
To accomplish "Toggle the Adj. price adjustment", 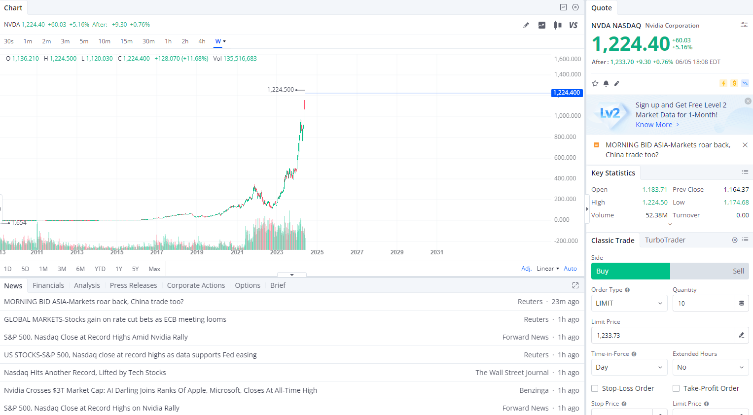I will [527, 269].
